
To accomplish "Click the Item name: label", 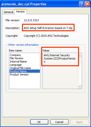I will click(x=16, y=50).
